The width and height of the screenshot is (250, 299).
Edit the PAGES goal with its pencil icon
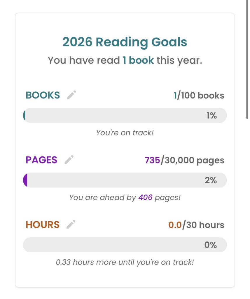tap(69, 160)
